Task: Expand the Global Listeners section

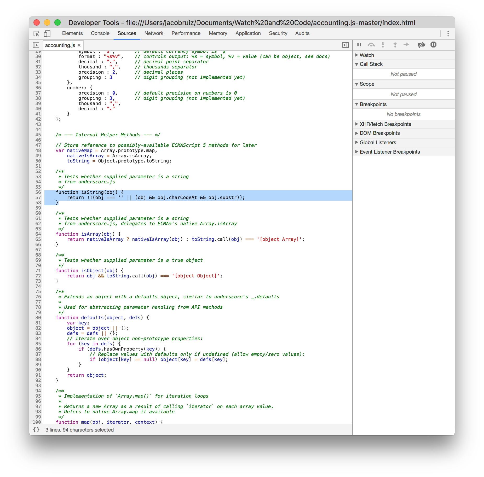Action: click(404, 142)
